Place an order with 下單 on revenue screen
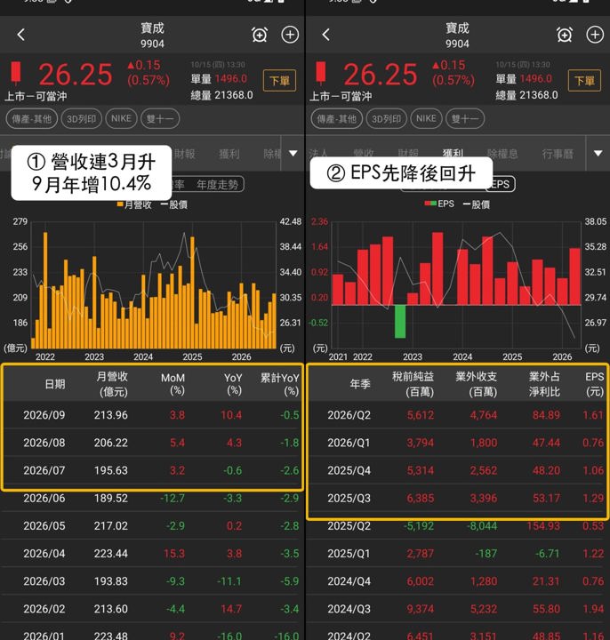Screen dimensions: 610x640 pos(280,80)
